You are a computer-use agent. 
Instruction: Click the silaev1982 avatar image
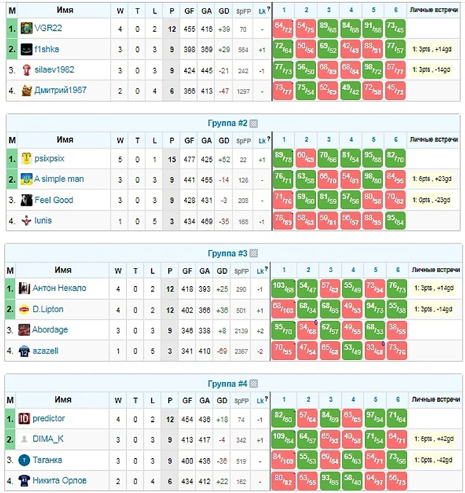tap(26, 69)
